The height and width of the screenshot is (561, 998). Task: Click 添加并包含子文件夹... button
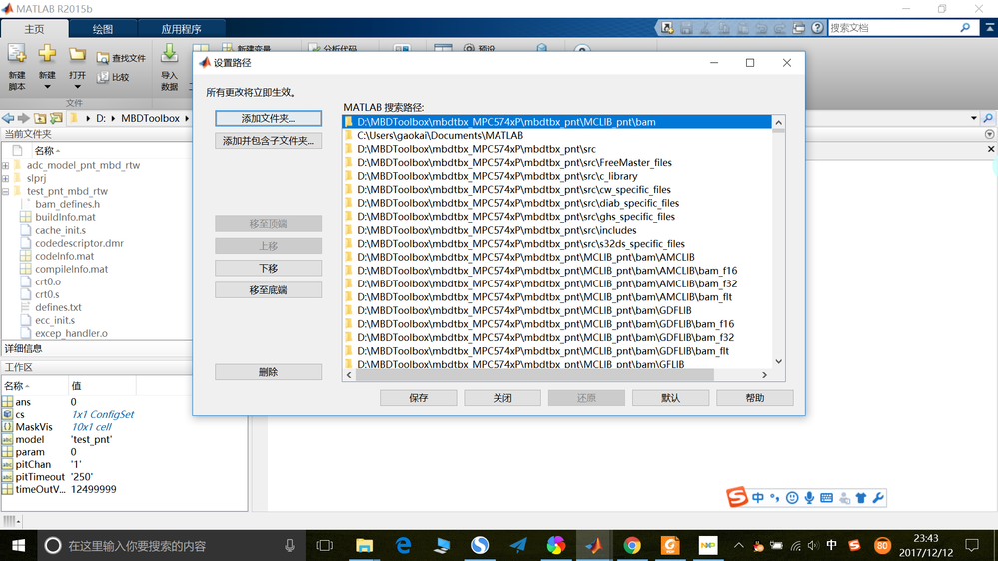268,141
